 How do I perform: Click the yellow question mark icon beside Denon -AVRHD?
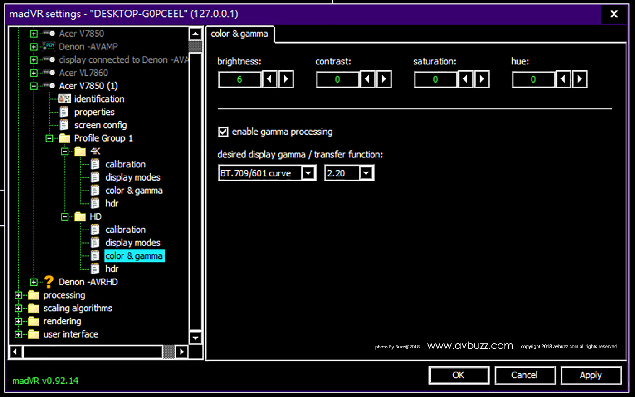49,282
